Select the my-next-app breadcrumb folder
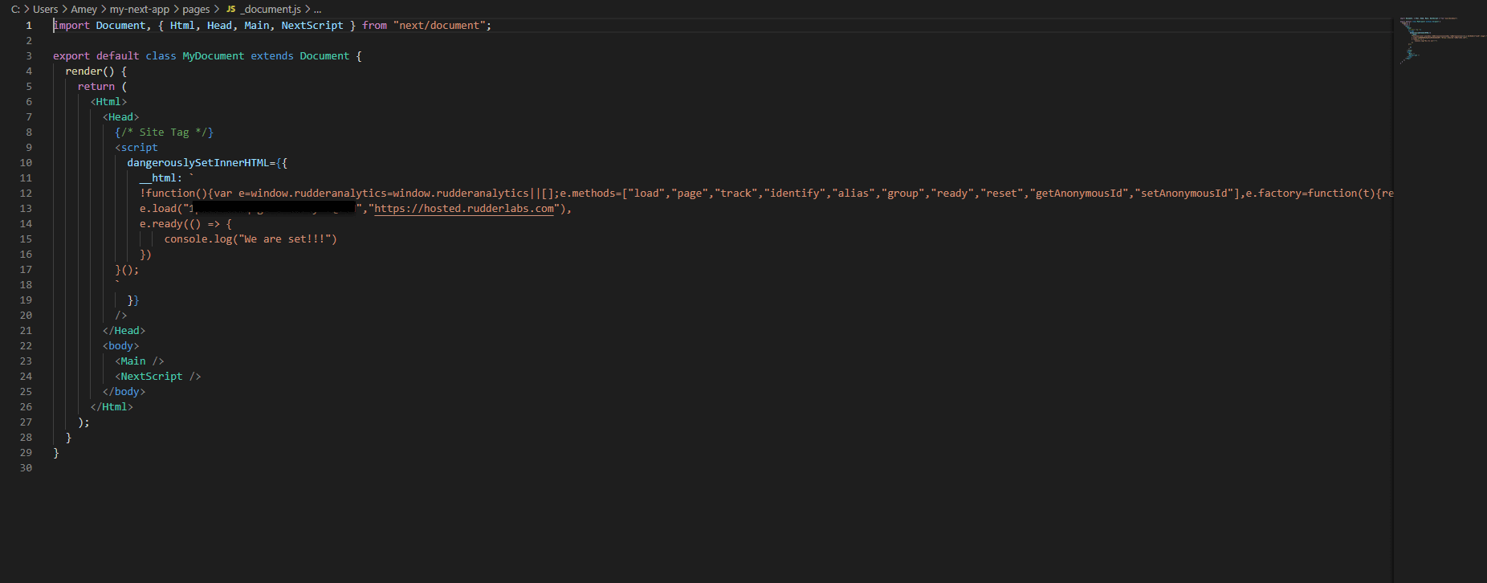 (x=139, y=10)
